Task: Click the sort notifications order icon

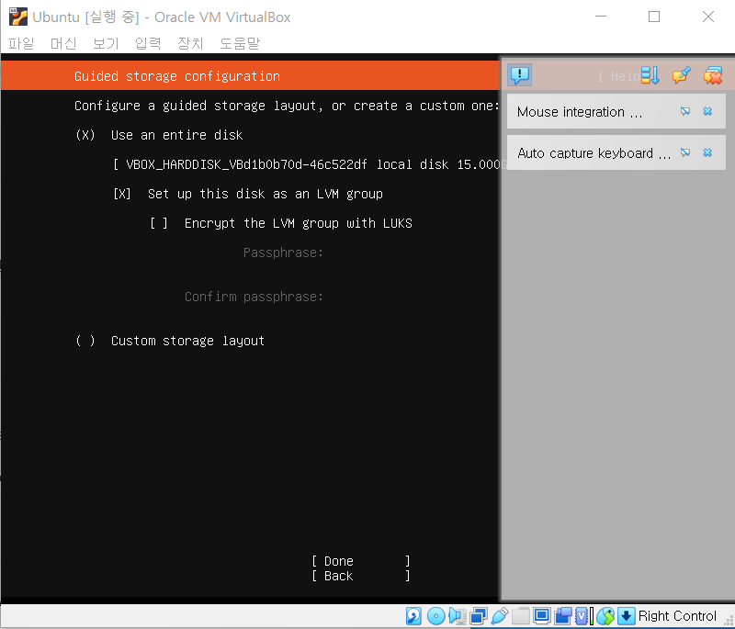Action: 650,75
